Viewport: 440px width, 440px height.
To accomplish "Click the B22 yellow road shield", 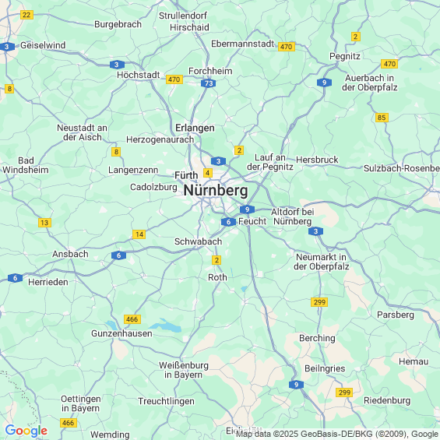I will 26,15.
